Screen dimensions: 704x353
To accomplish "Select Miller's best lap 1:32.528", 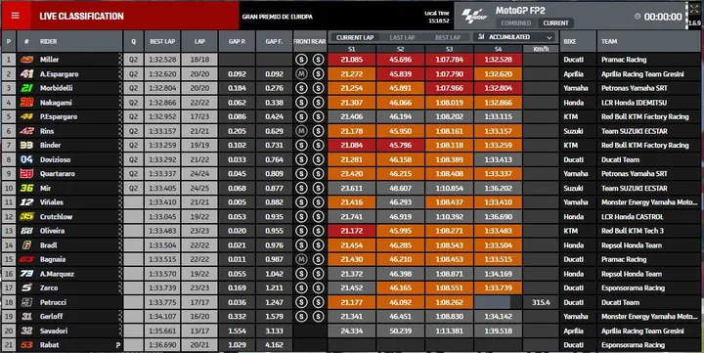I will tap(162, 60).
